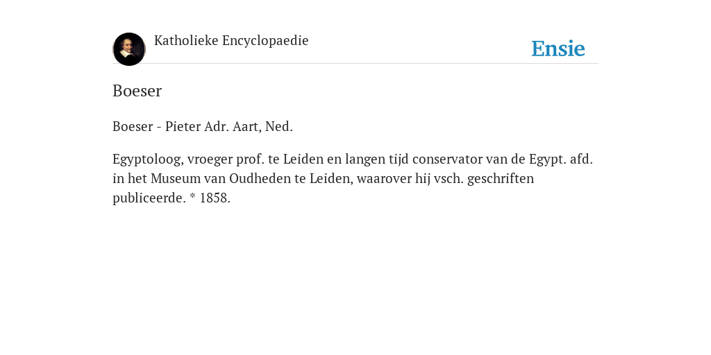Click the word conservator in the definition
The height and width of the screenshot is (355, 711).
click(x=447, y=159)
